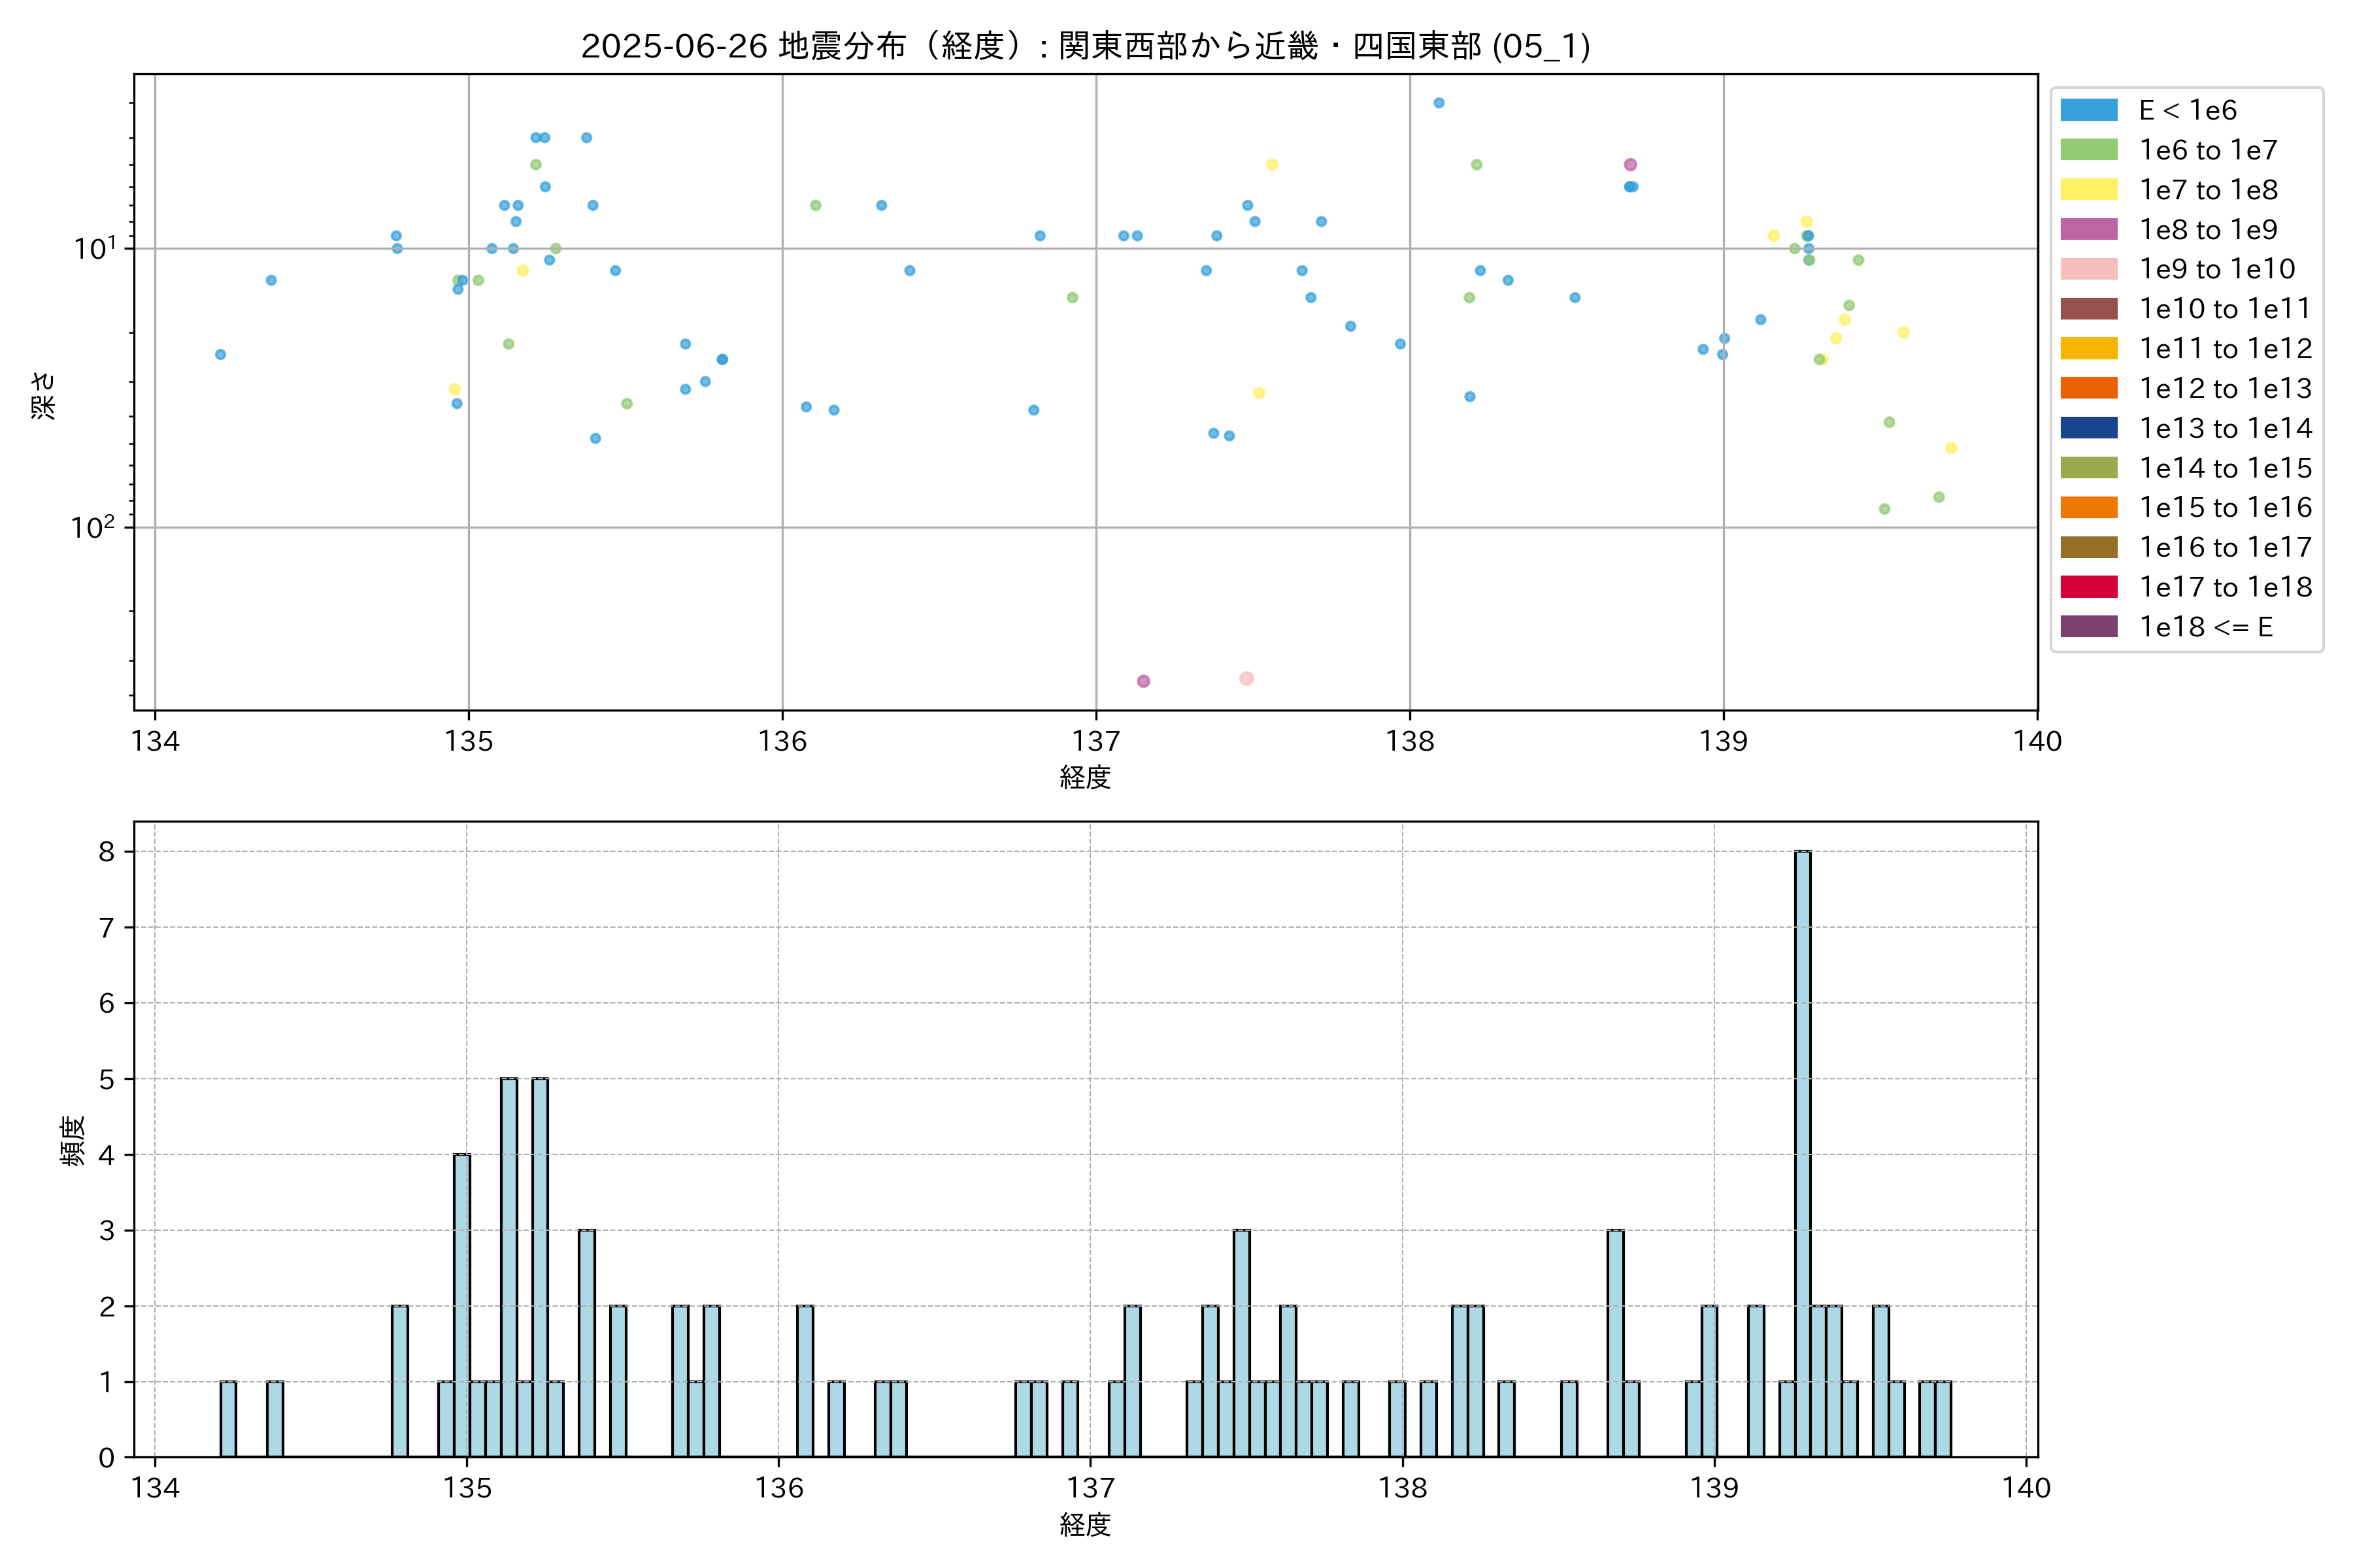Click the '1e10 to 1e11' legend label
The image size is (2353, 1568).
(2225, 309)
